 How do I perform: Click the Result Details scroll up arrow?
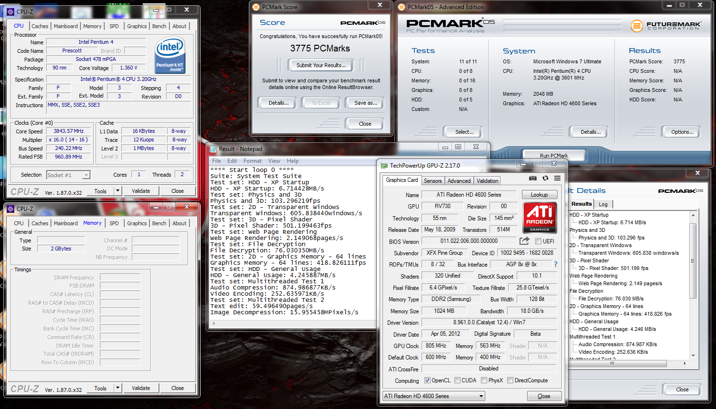tap(693, 215)
